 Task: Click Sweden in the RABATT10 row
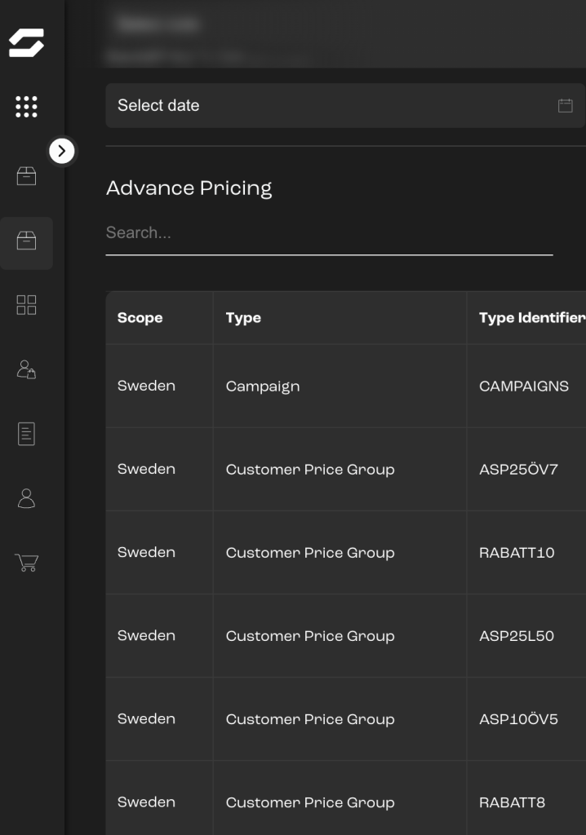tap(146, 552)
